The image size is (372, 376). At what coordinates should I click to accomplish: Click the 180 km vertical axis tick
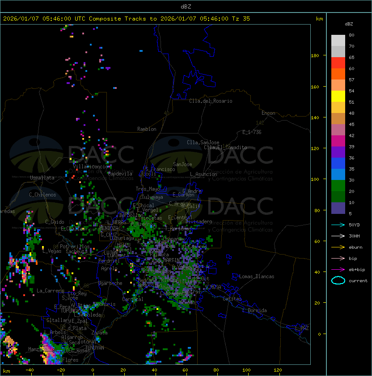pyautogui.click(x=315, y=56)
